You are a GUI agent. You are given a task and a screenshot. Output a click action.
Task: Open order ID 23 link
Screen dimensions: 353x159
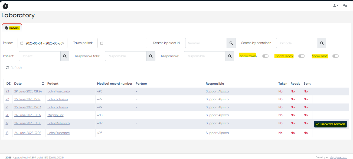pos(7,91)
